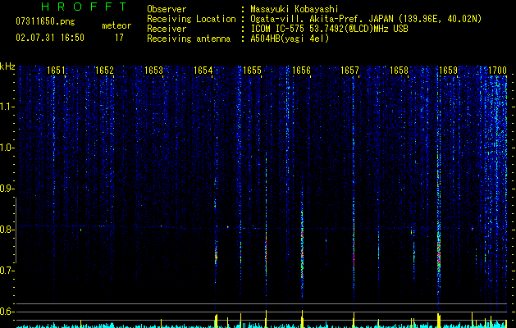The height and width of the screenshot is (328, 516).
Task: Click the Observer field label
Action: tap(167, 9)
